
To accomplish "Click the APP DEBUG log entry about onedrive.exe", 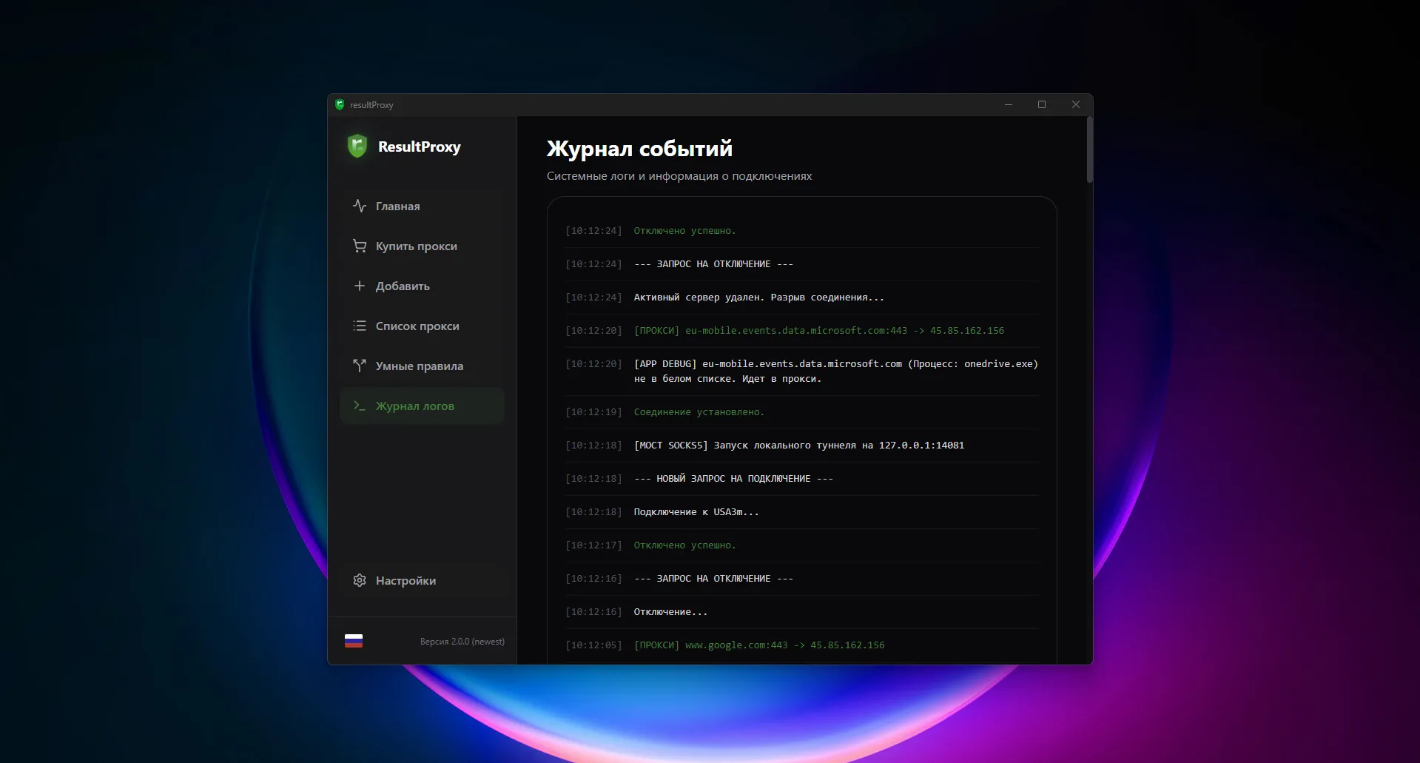I will (802, 372).
